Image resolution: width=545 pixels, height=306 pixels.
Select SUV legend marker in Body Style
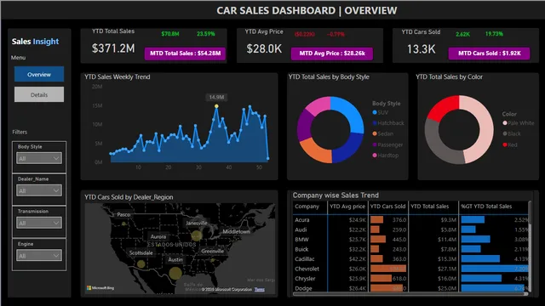(375, 112)
